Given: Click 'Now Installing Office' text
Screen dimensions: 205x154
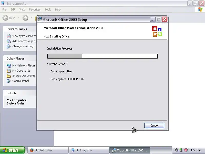Looking at the screenshot, I should point(56,36).
